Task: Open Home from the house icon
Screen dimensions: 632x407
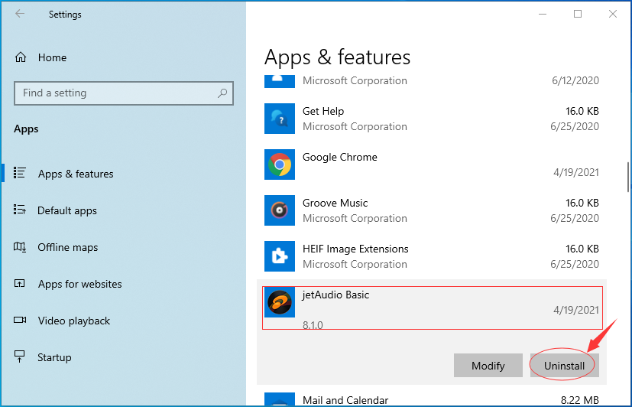Action: [x=21, y=57]
